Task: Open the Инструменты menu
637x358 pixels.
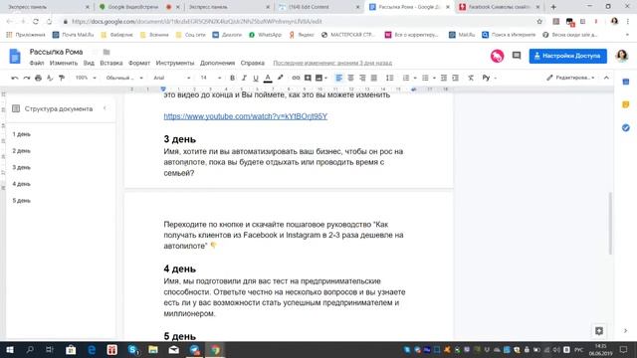Action: coord(175,63)
